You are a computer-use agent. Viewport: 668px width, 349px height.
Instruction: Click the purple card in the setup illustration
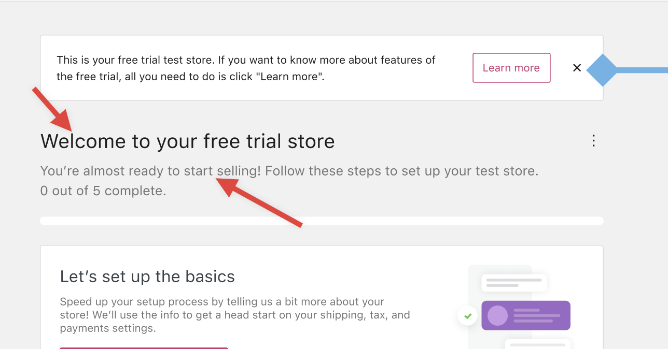point(525,315)
